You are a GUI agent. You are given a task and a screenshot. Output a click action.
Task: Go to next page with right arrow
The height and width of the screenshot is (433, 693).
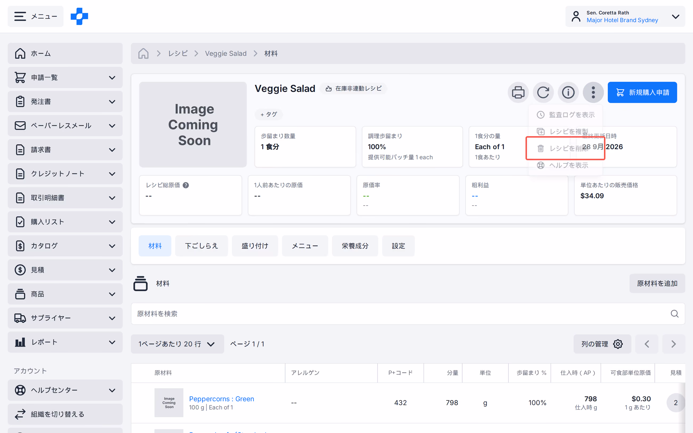(x=674, y=344)
